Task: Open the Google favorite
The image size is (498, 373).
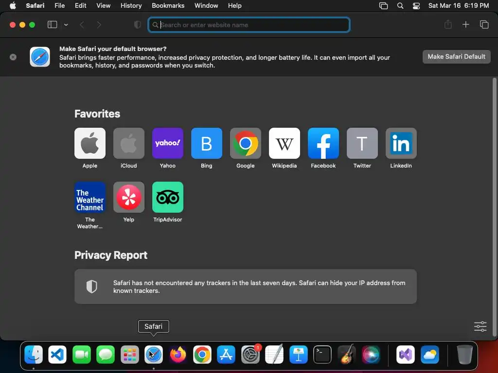Action: 246,143
